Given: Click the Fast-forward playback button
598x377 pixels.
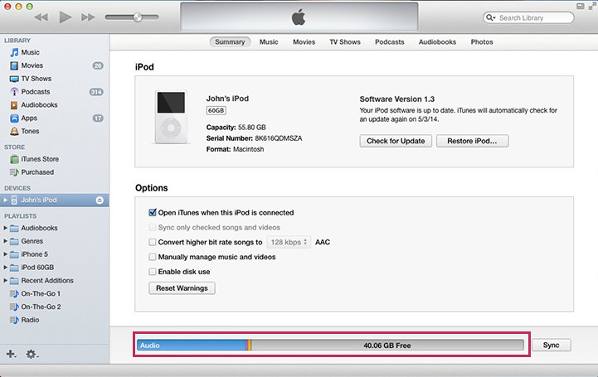Looking at the screenshot, I should pyautogui.click(x=88, y=17).
